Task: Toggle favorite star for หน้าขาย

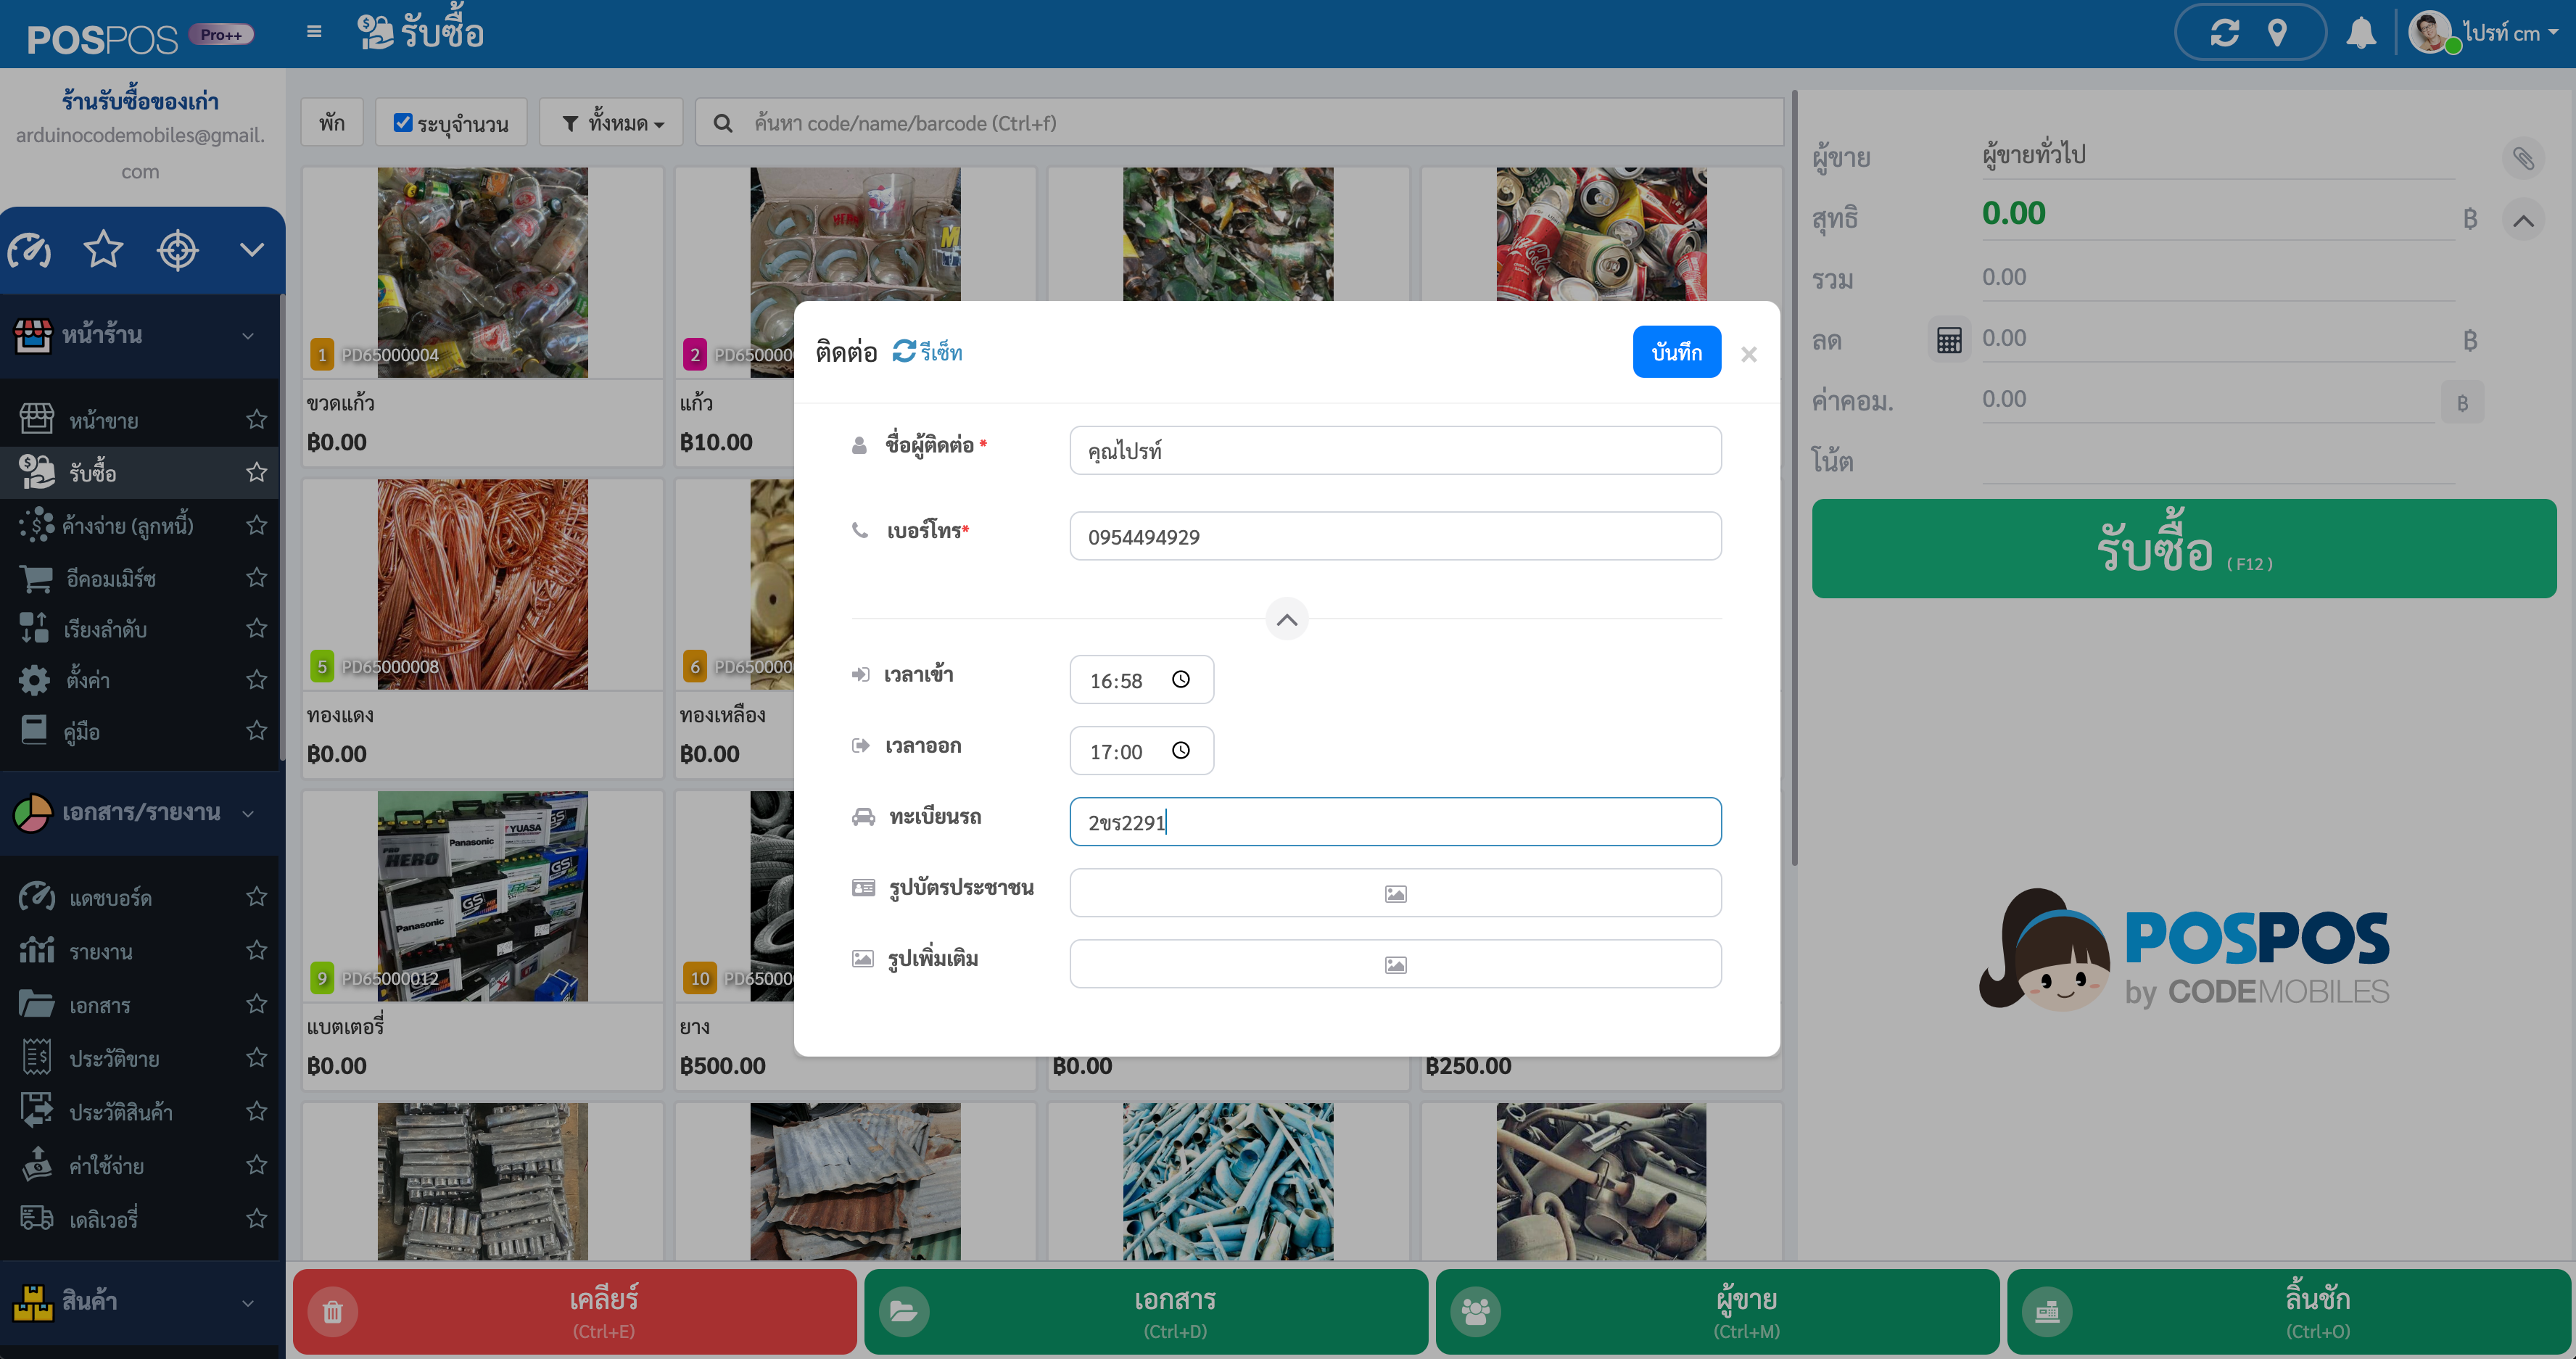Action: pos(257,419)
